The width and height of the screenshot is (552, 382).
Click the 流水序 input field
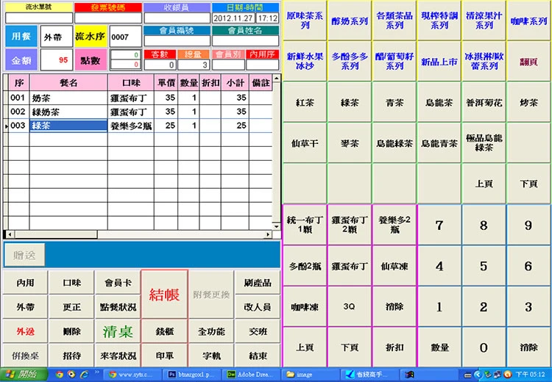pyautogui.click(x=124, y=37)
